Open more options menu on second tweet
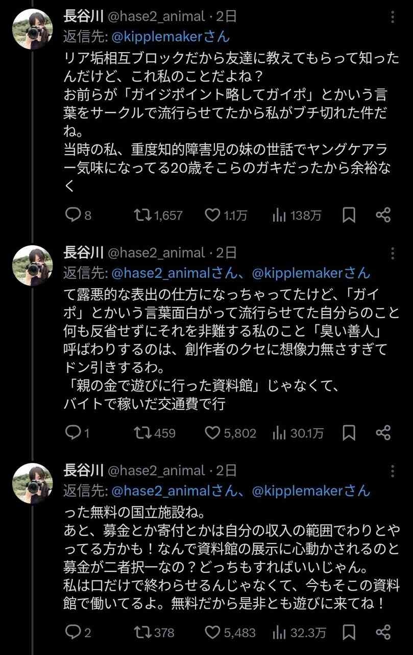Viewport: 413px width, 655px height. pos(393,253)
